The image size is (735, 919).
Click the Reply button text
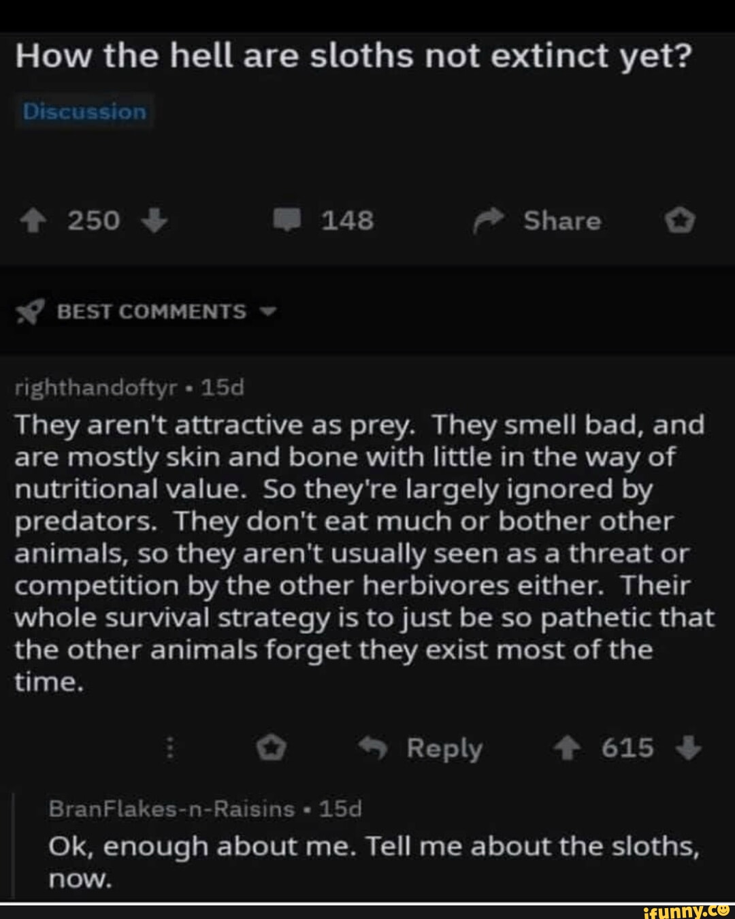click(x=444, y=748)
